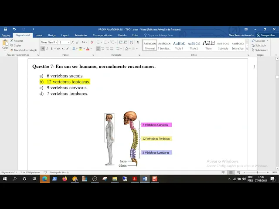Image resolution: width=279 pixels, height=209 pixels.
Task: Toggle show paragraph marks (¶)
Action: click(138, 42)
